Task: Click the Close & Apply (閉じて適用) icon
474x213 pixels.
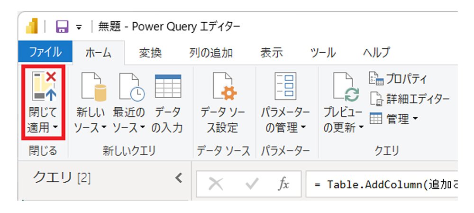Action: click(44, 86)
